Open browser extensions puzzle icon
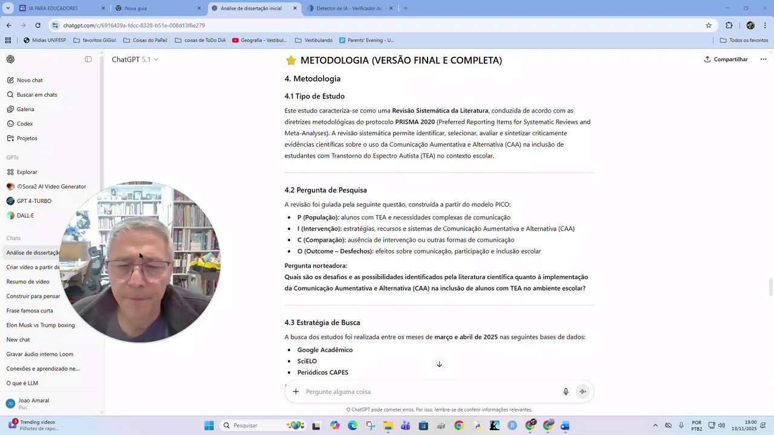This screenshot has height=435, width=774. [x=729, y=25]
